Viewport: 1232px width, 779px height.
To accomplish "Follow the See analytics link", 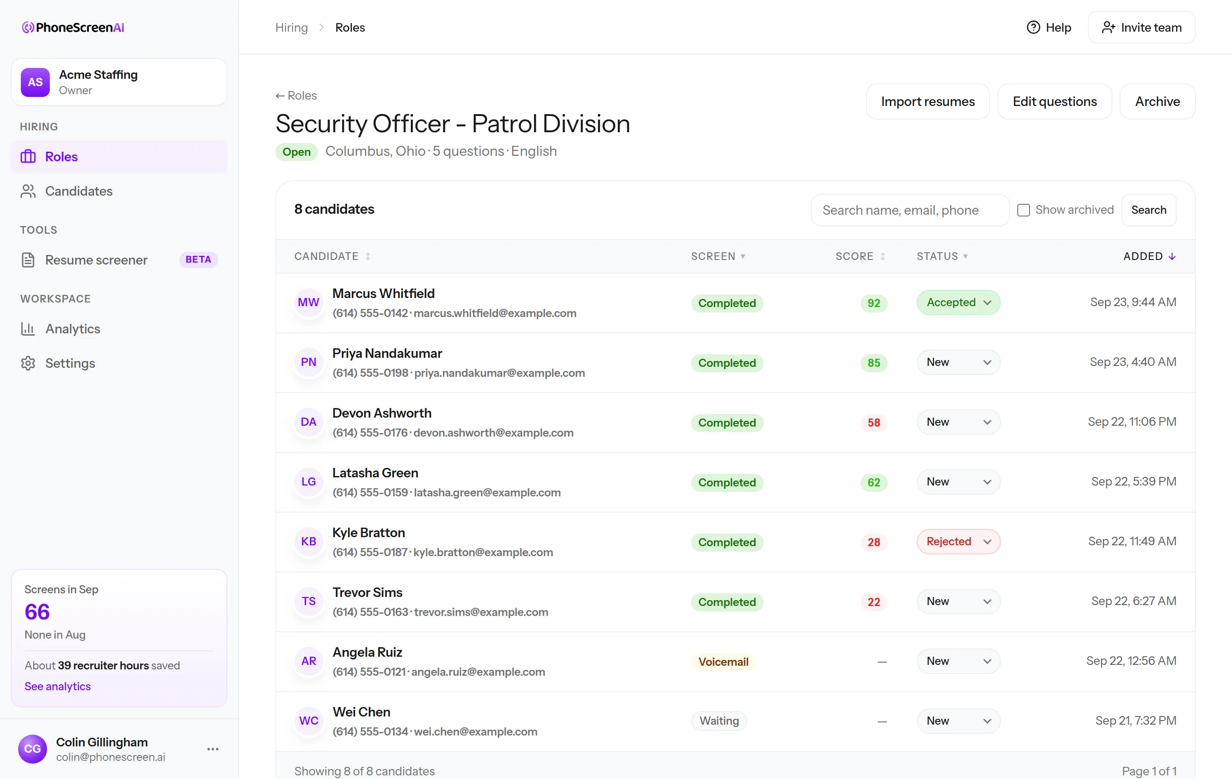I will click(58, 687).
